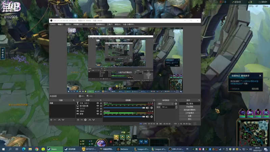Increase transition duration with up arrow
The height and width of the screenshot is (152, 270).
pos(176,106)
